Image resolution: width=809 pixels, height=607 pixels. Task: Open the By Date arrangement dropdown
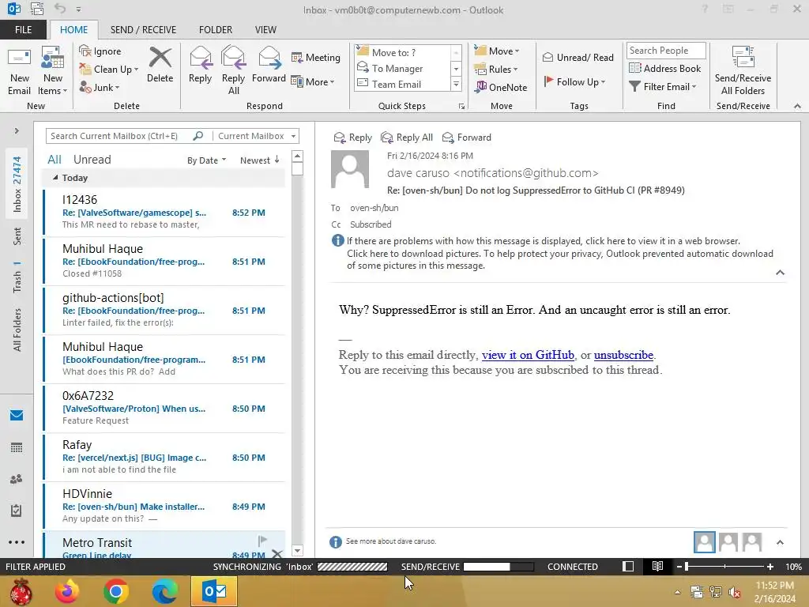pos(206,160)
